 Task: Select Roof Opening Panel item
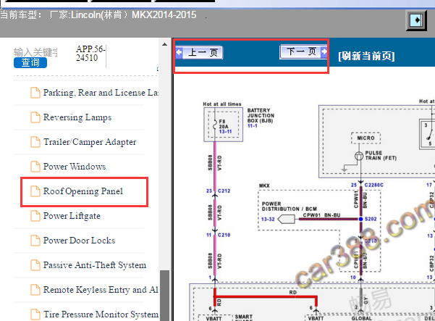click(83, 191)
